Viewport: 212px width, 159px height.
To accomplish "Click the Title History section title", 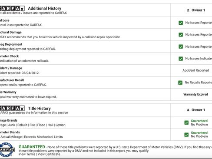I will tap(40, 109).
